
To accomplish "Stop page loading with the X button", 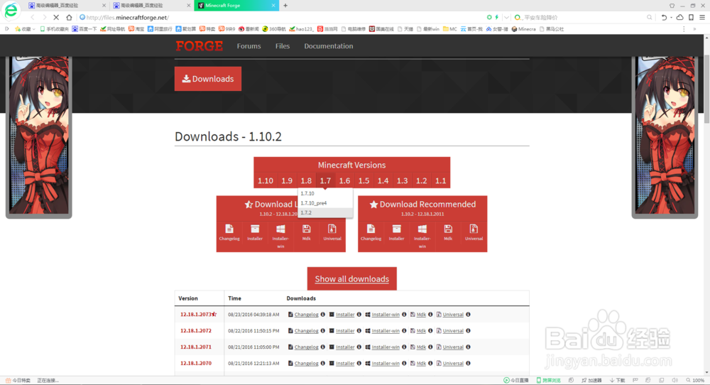I will click(x=56, y=17).
